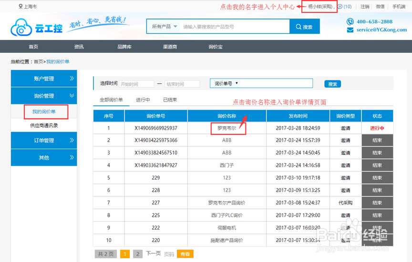Click service@YGKong.com email link

coord(381,30)
